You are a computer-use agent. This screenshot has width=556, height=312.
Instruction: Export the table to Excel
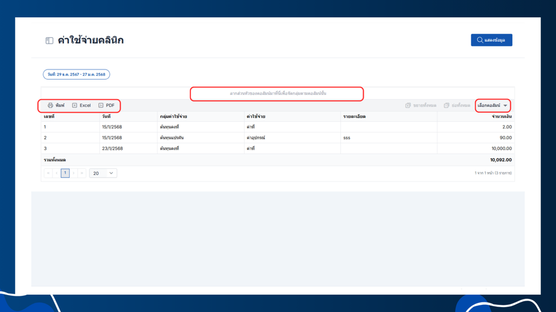[x=82, y=106]
